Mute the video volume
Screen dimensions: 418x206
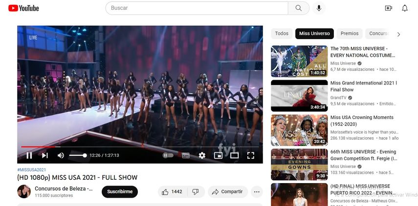coord(61,155)
